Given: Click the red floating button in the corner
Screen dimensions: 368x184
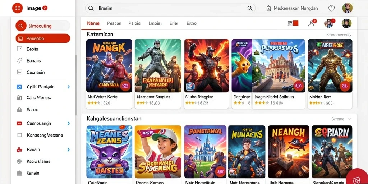Looking at the screenshot, I should coord(358,177).
